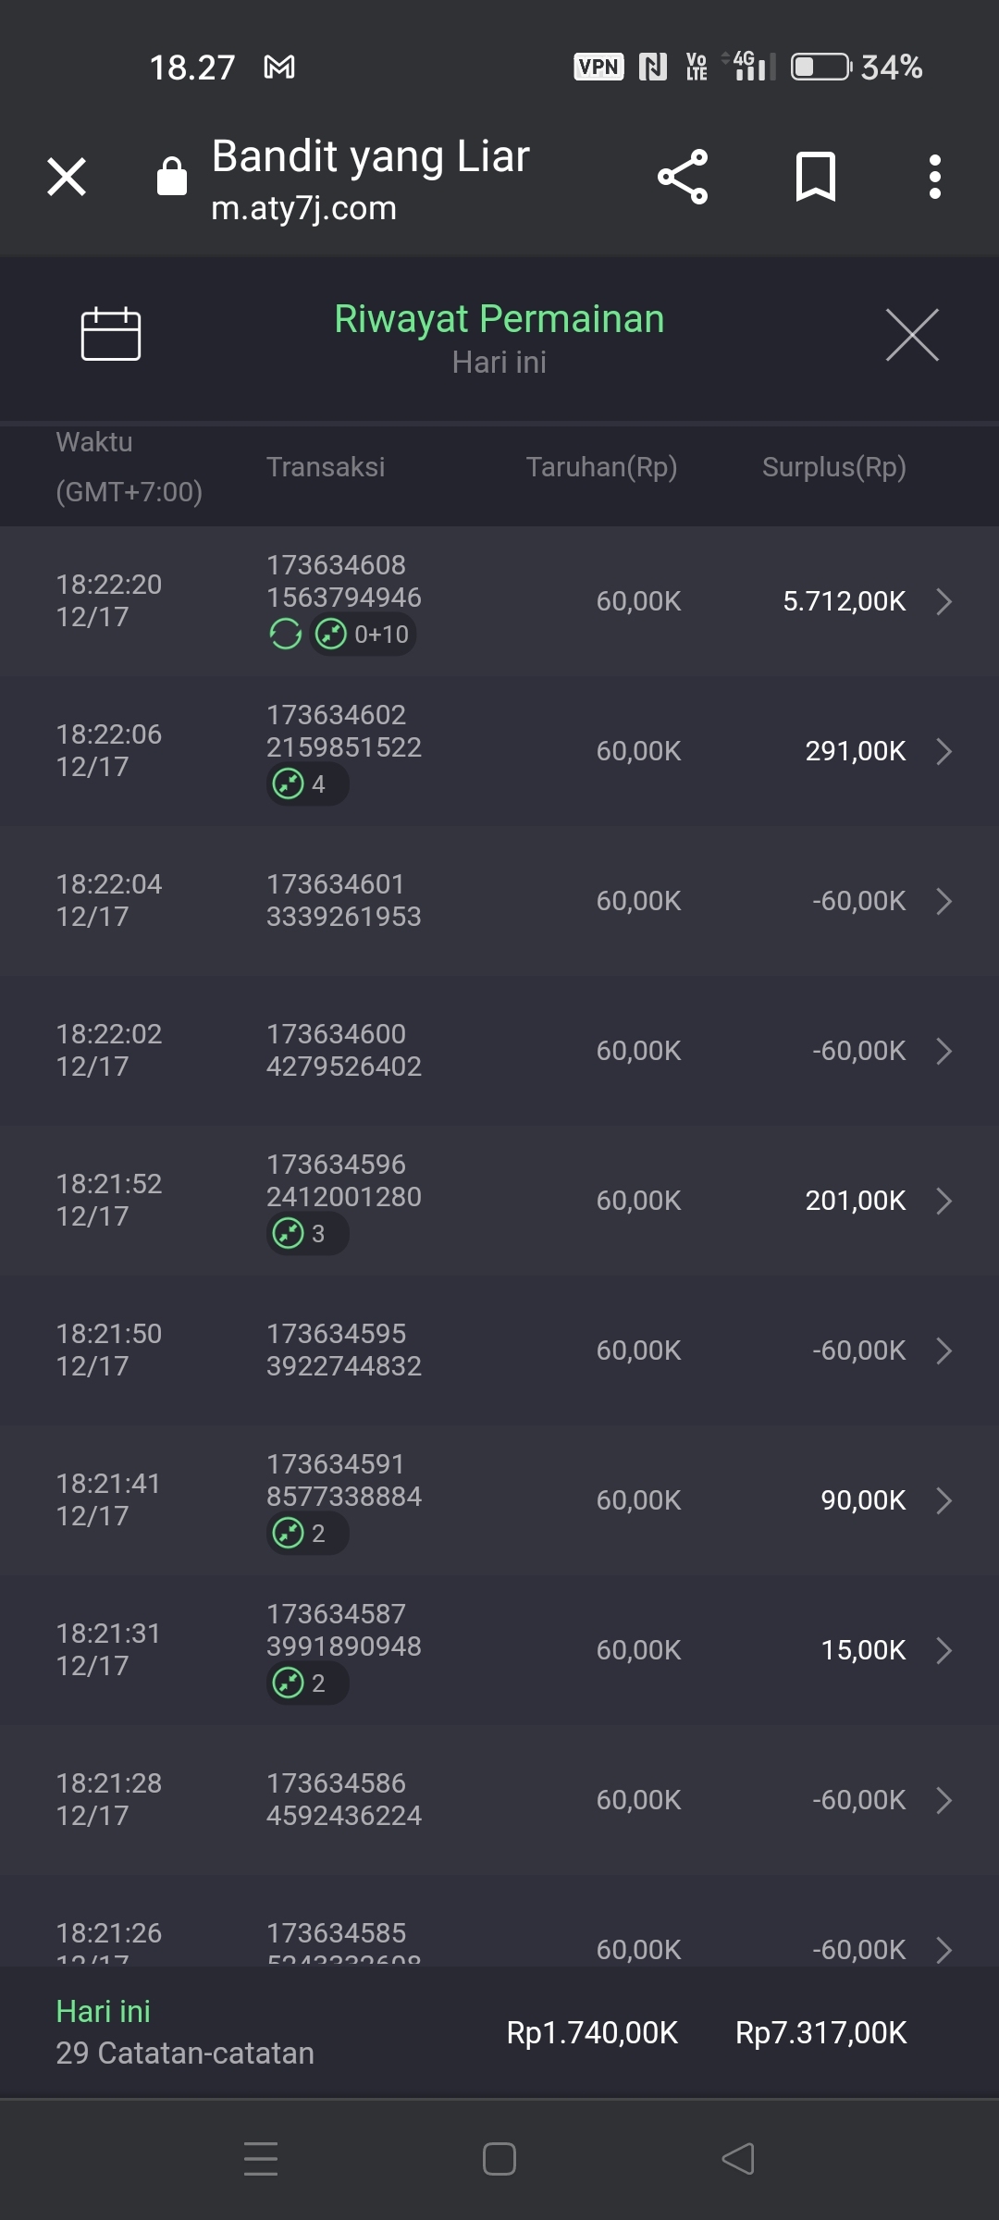Open the three-dot browser menu
Image resolution: width=999 pixels, height=2220 pixels.
click(x=935, y=177)
